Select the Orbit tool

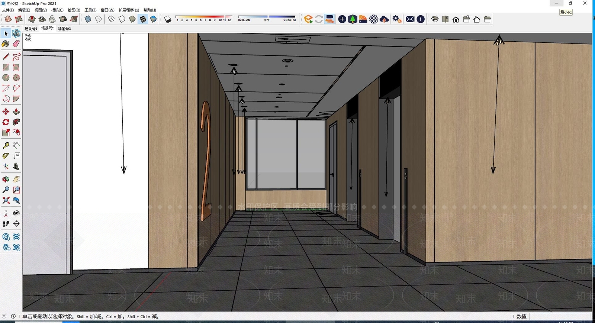(6, 179)
